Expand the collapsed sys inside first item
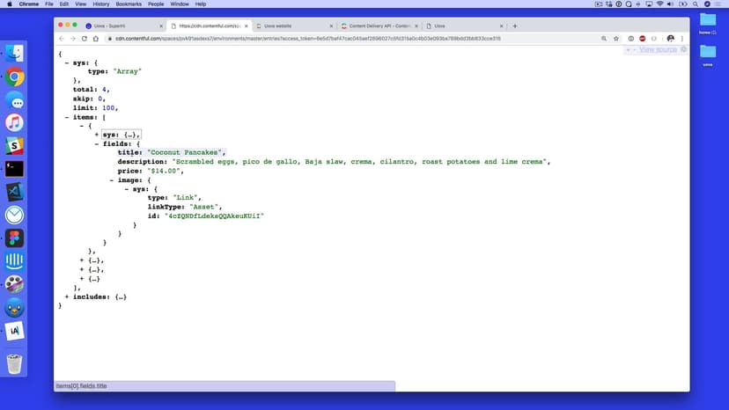The height and width of the screenshot is (410, 729). [x=97, y=135]
